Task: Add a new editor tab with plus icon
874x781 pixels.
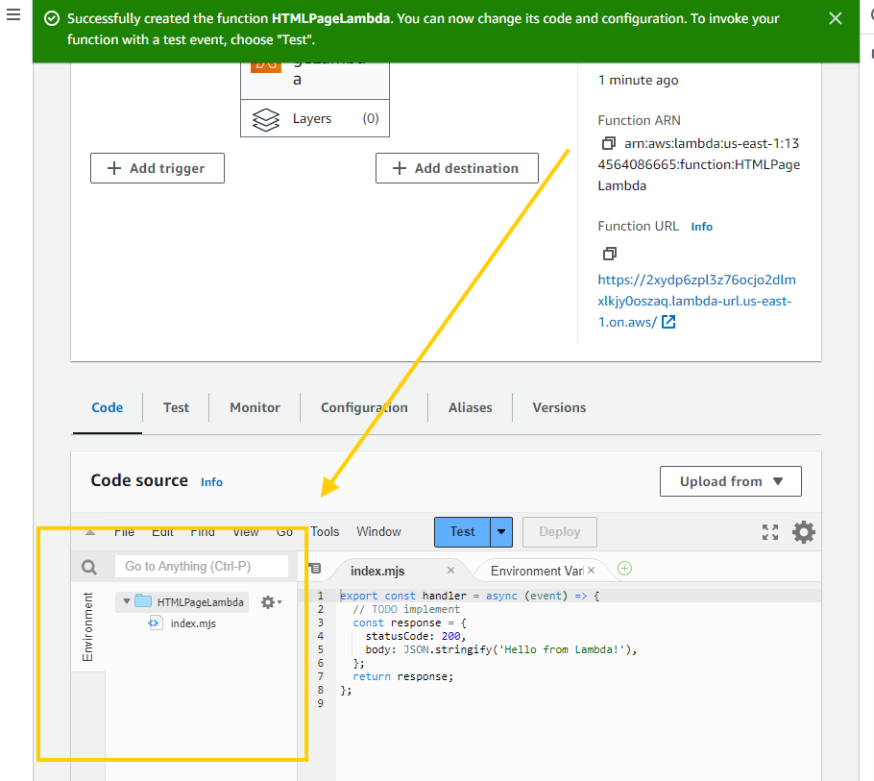Action: pos(624,569)
